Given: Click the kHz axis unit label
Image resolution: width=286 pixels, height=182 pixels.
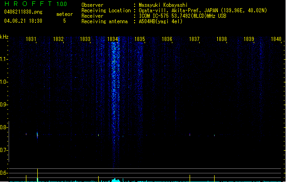Looking at the screenshot, I should (4, 37).
